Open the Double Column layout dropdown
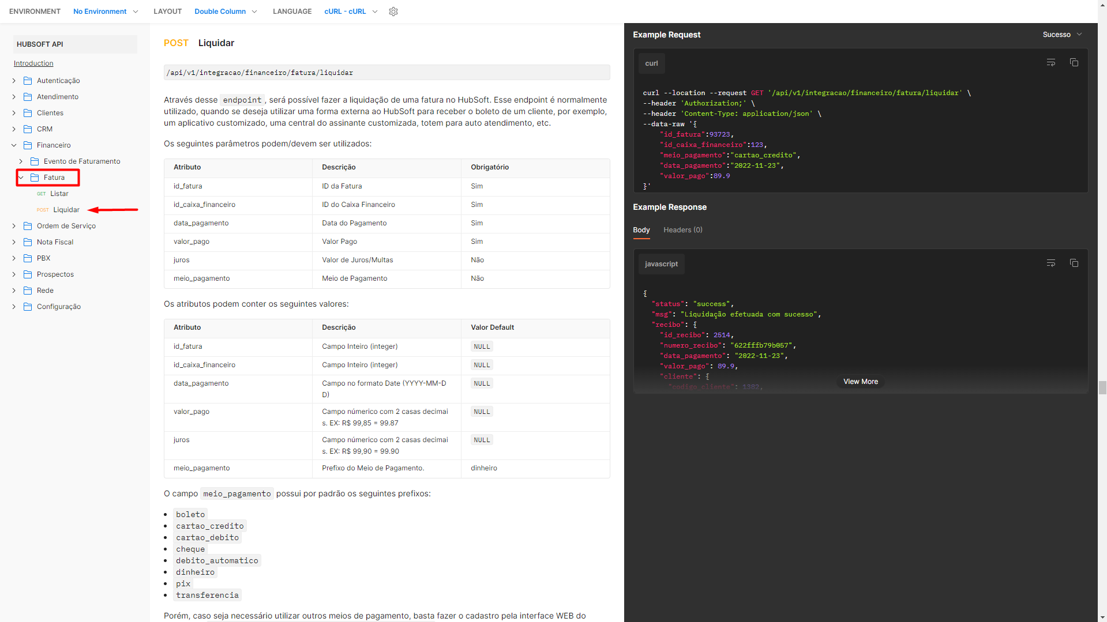Viewport: 1107px width, 622px height. [x=226, y=12]
